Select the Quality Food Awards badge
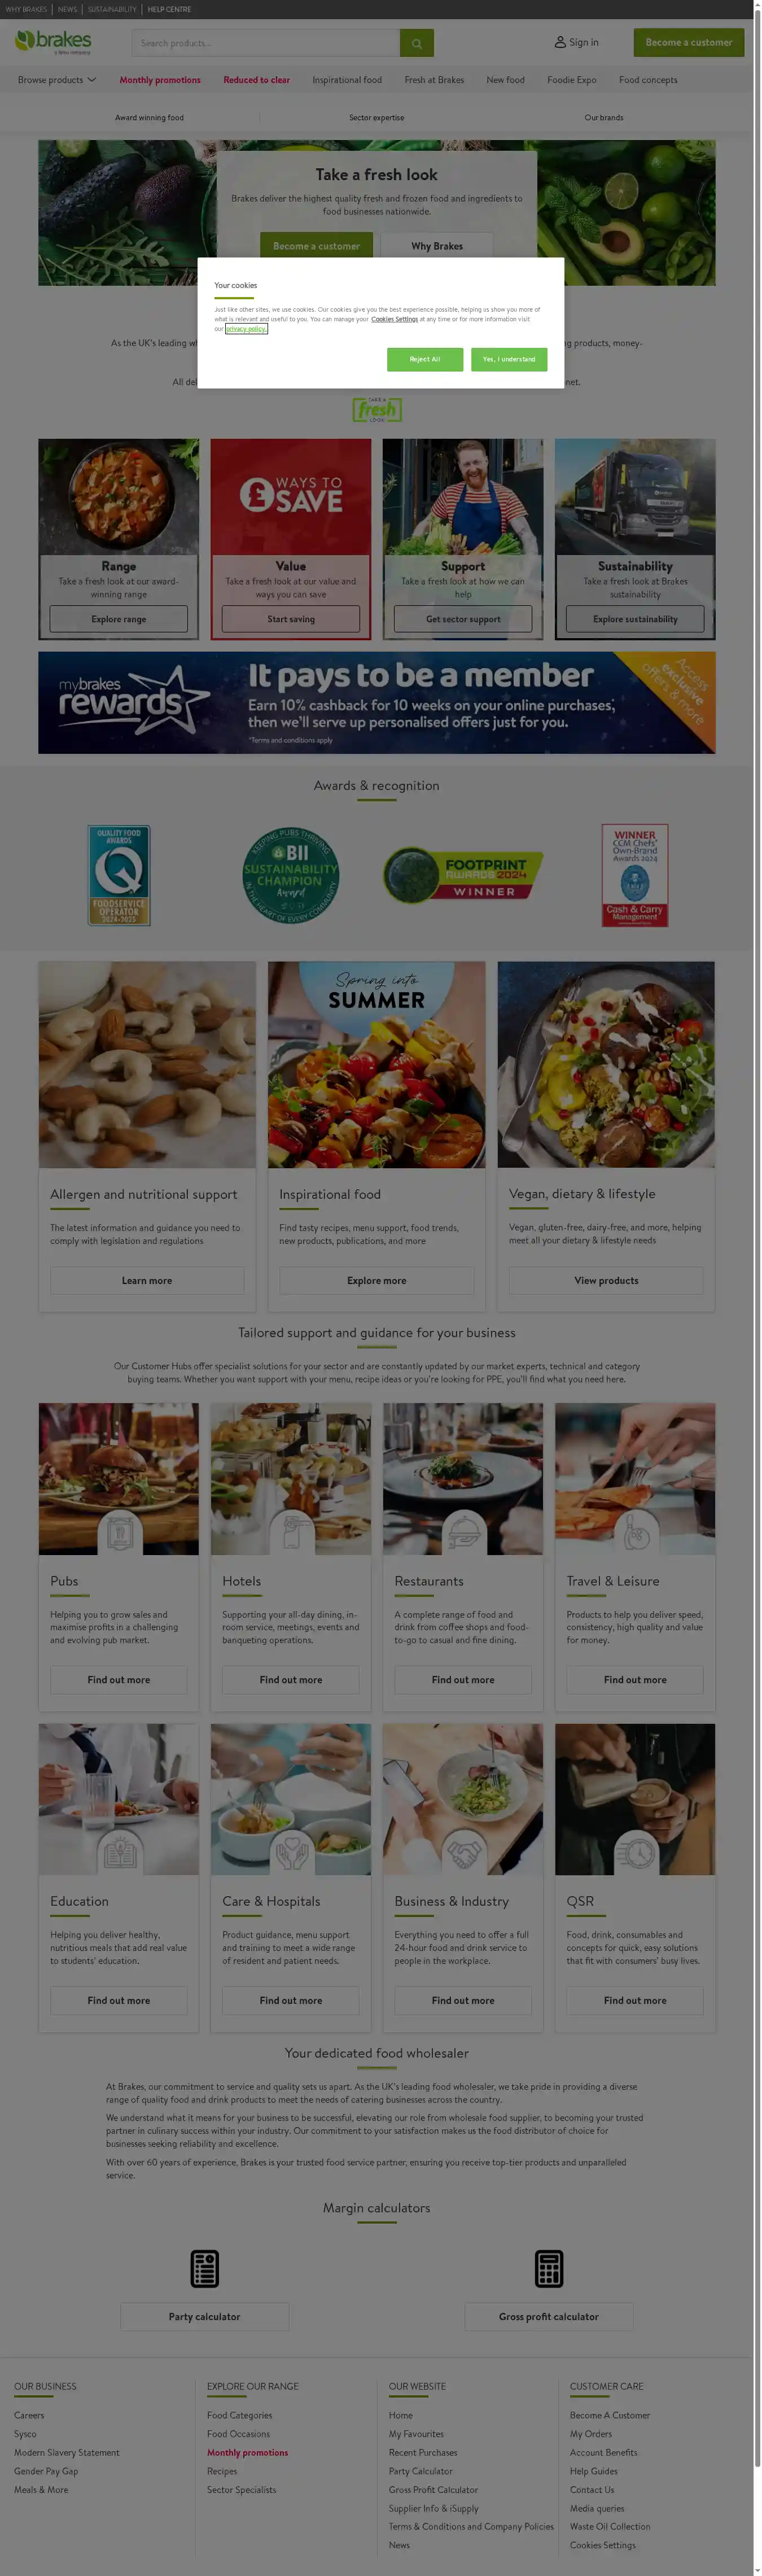762x2576 pixels. point(119,875)
